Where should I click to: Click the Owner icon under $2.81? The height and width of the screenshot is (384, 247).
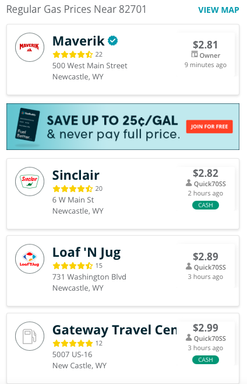pos(195,54)
